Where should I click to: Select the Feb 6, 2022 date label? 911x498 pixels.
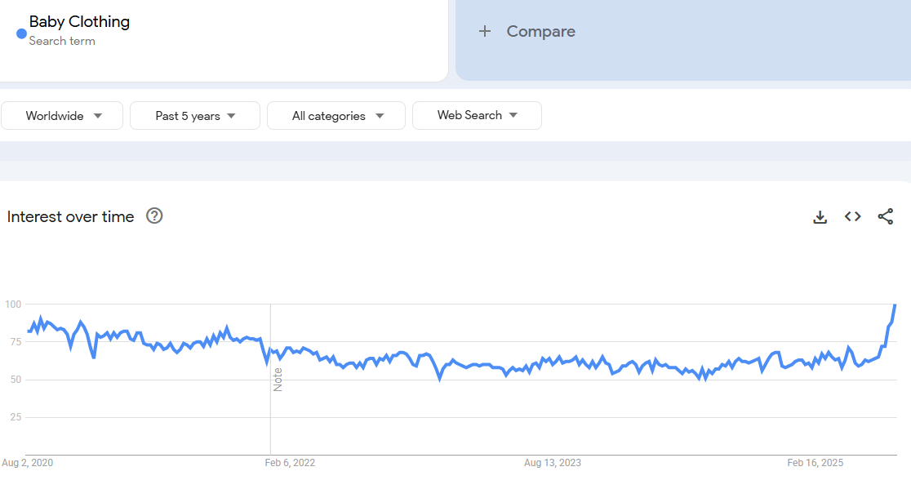[290, 463]
